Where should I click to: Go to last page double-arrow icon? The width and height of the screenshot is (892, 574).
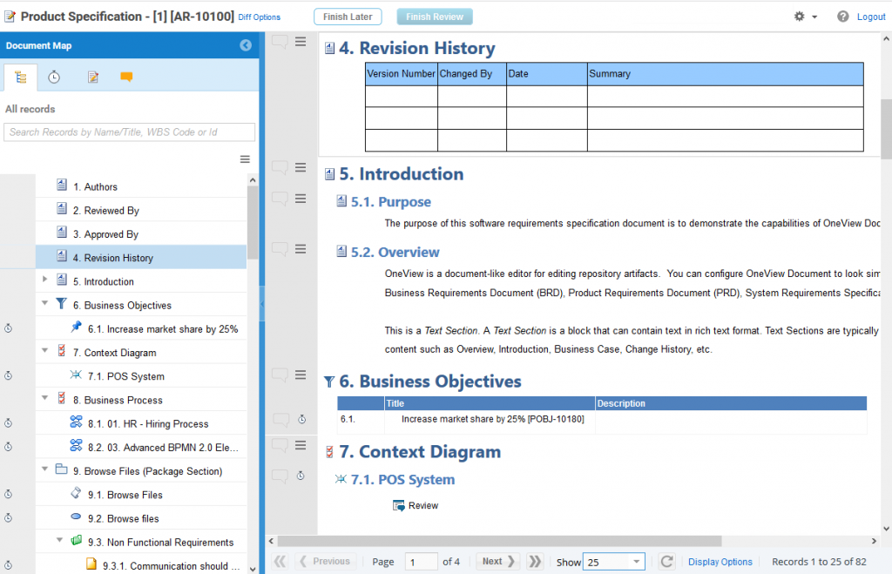[536, 562]
